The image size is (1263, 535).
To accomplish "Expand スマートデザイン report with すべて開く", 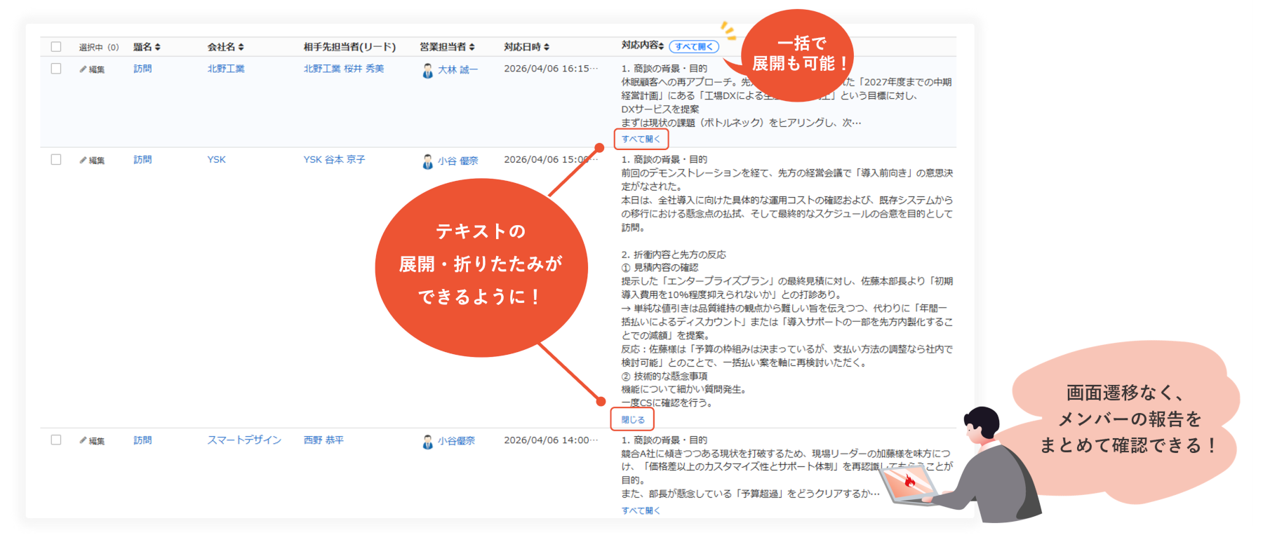I will click(641, 510).
